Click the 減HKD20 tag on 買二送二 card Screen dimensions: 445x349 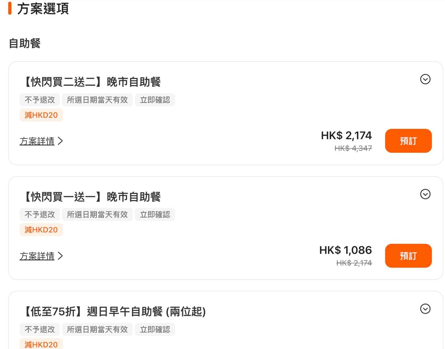pos(41,115)
